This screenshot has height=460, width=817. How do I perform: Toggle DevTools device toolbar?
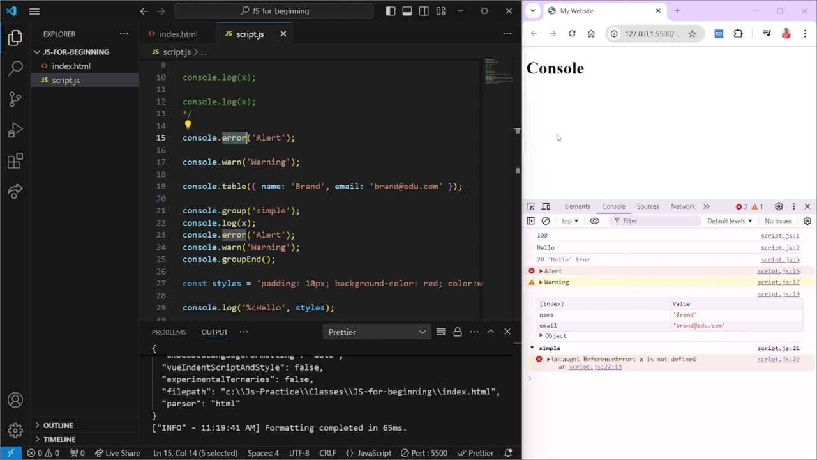pos(546,206)
